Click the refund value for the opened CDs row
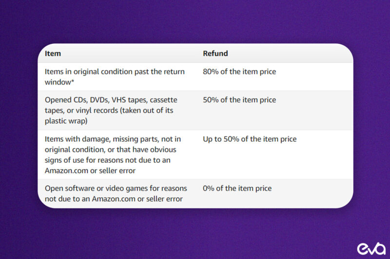390x259 pixels. pyautogui.click(x=239, y=100)
